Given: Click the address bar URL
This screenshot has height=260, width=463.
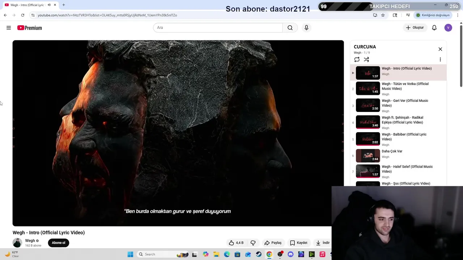Looking at the screenshot, I should point(107,15).
